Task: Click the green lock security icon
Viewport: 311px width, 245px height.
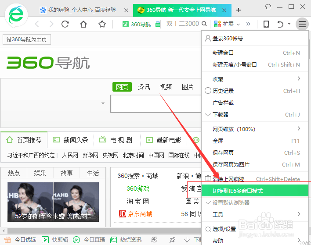Action: 158,24
